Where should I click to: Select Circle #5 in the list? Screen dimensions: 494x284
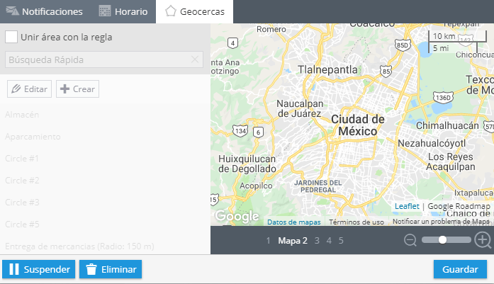tap(22, 225)
